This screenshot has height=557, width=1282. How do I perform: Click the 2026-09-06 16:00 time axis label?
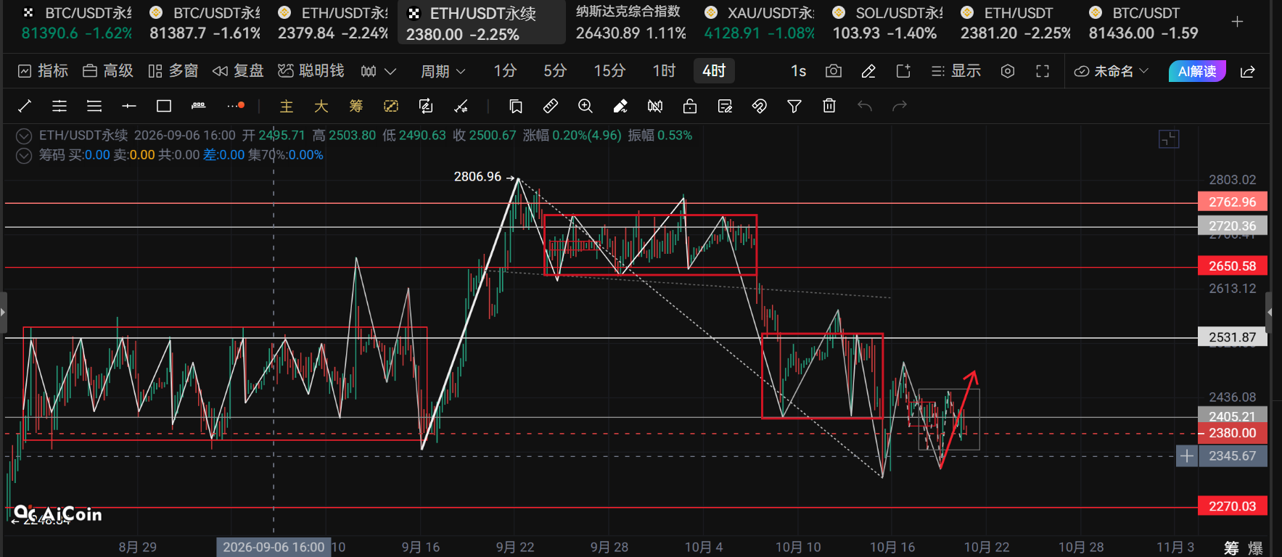(274, 547)
